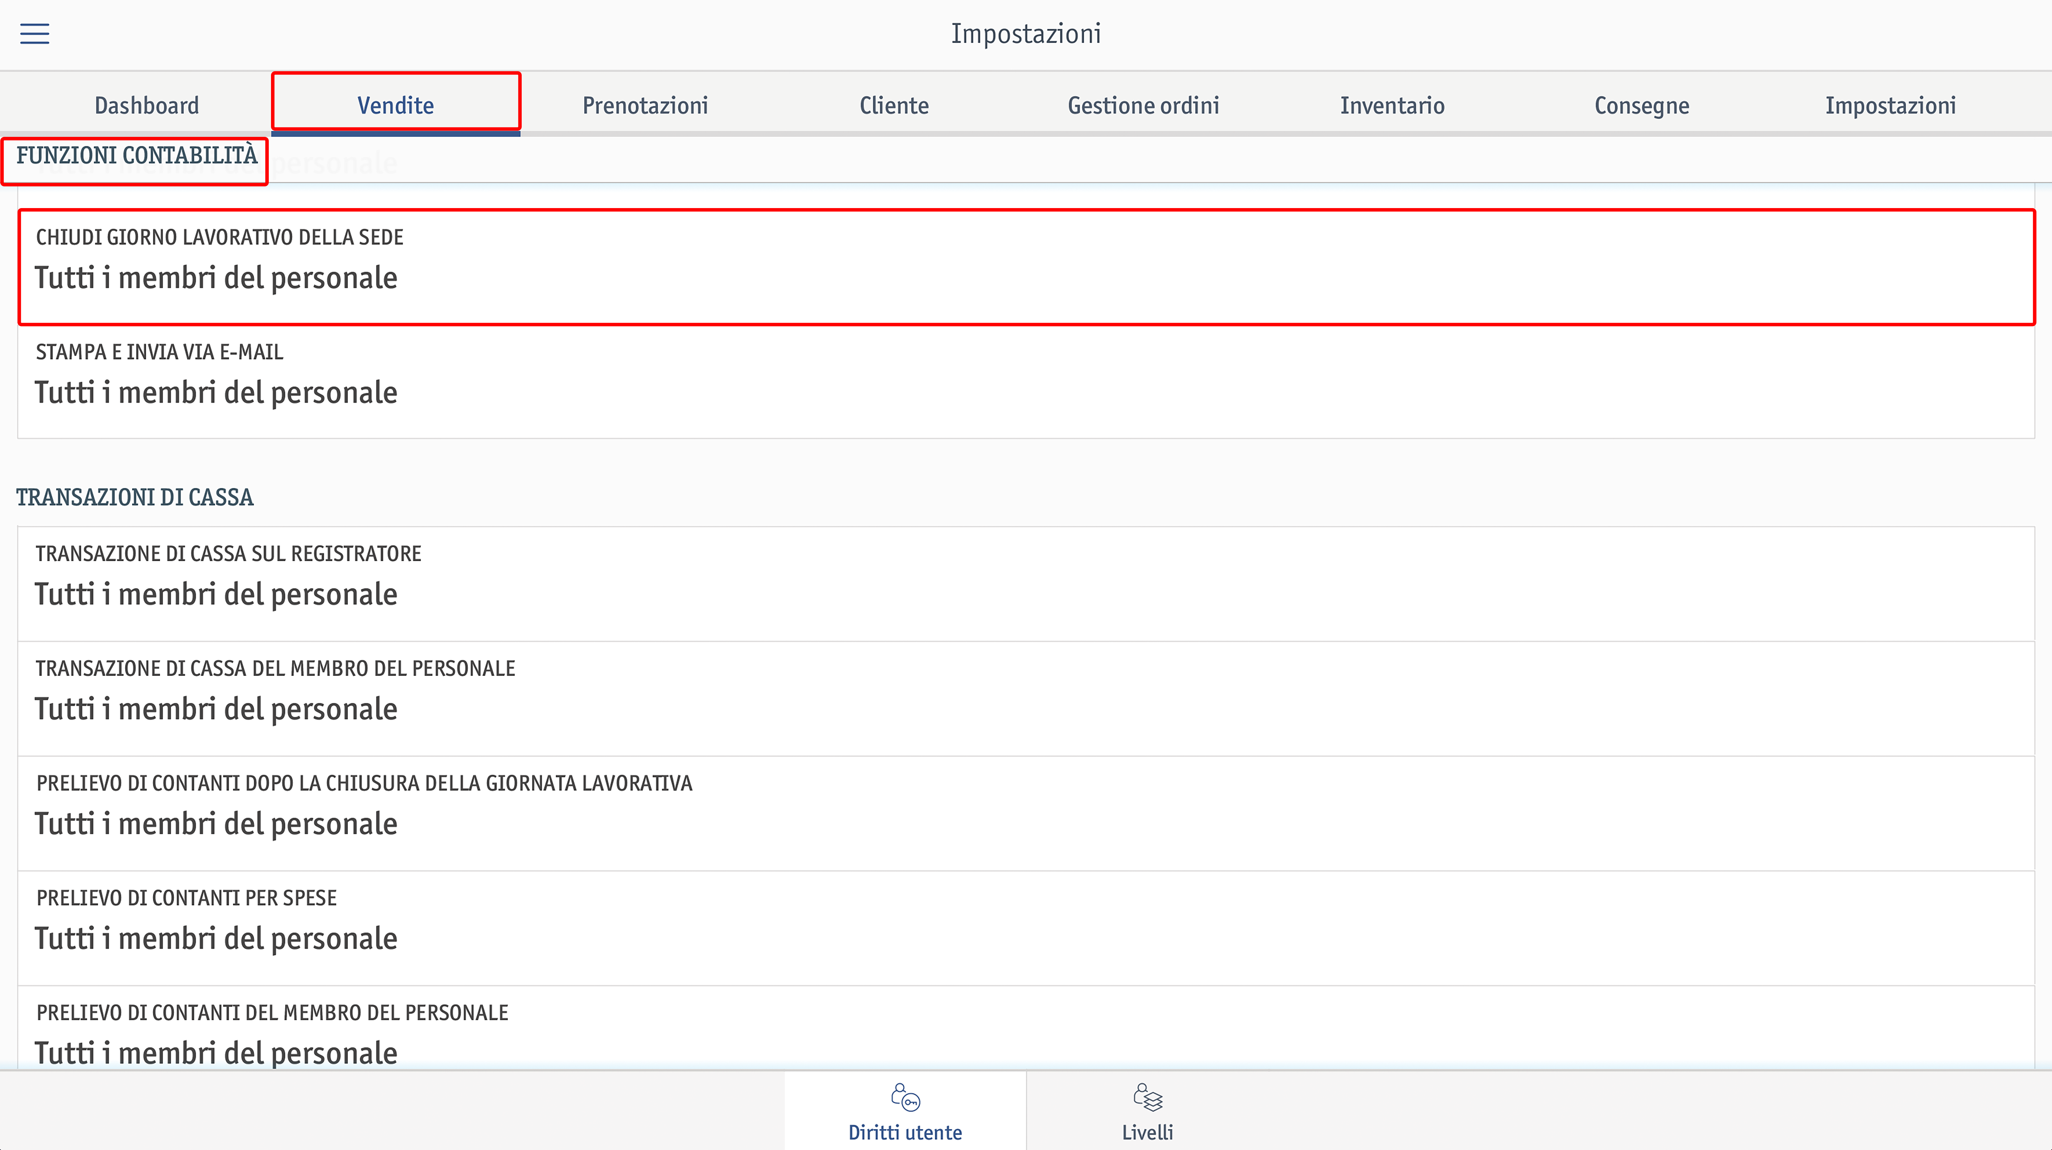The image size is (2052, 1150).
Task: Switch to the Inventario tab
Action: click(x=1392, y=105)
